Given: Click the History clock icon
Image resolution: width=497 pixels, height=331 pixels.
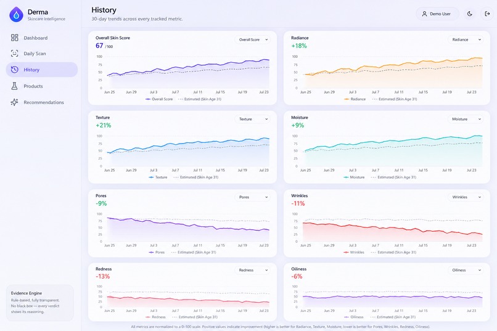Looking at the screenshot, I should [15, 70].
